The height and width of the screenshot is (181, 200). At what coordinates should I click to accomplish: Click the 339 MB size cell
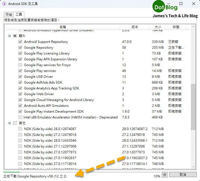click(158, 42)
